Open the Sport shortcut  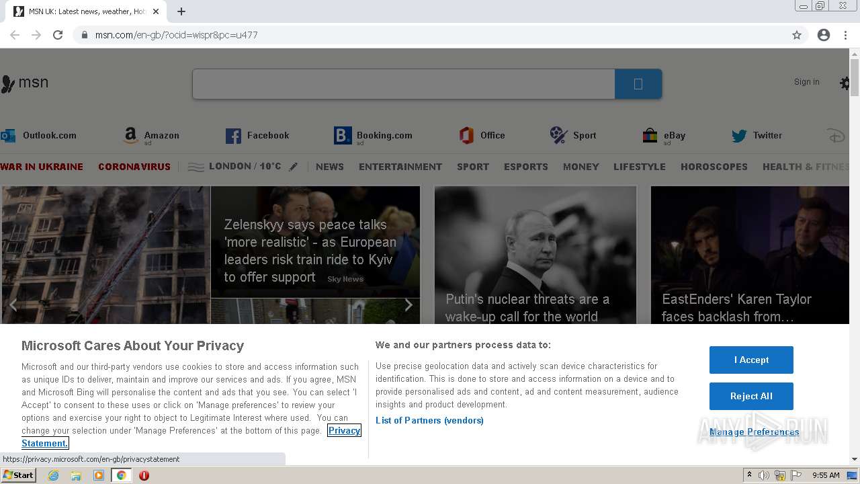(x=572, y=136)
